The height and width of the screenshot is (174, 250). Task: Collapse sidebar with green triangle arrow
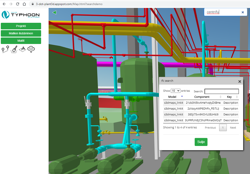(x=54, y=12)
